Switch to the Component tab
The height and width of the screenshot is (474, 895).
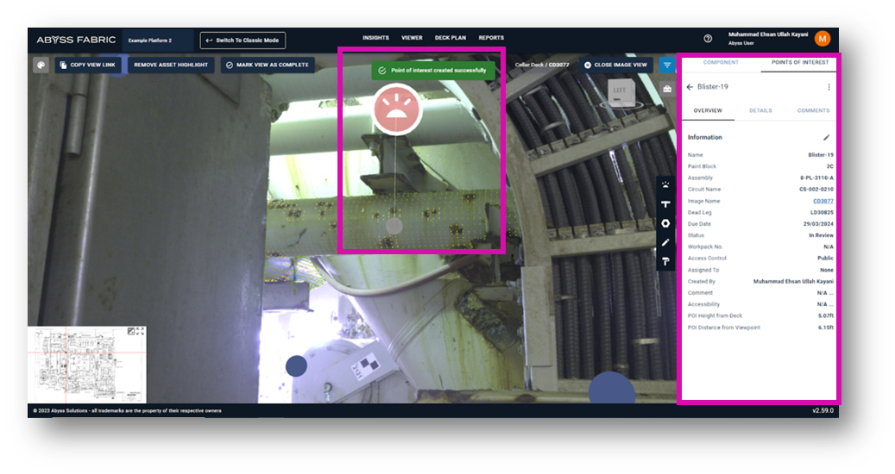(721, 62)
